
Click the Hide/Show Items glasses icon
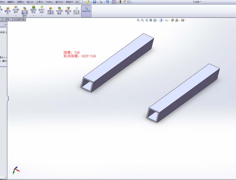click(166, 20)
